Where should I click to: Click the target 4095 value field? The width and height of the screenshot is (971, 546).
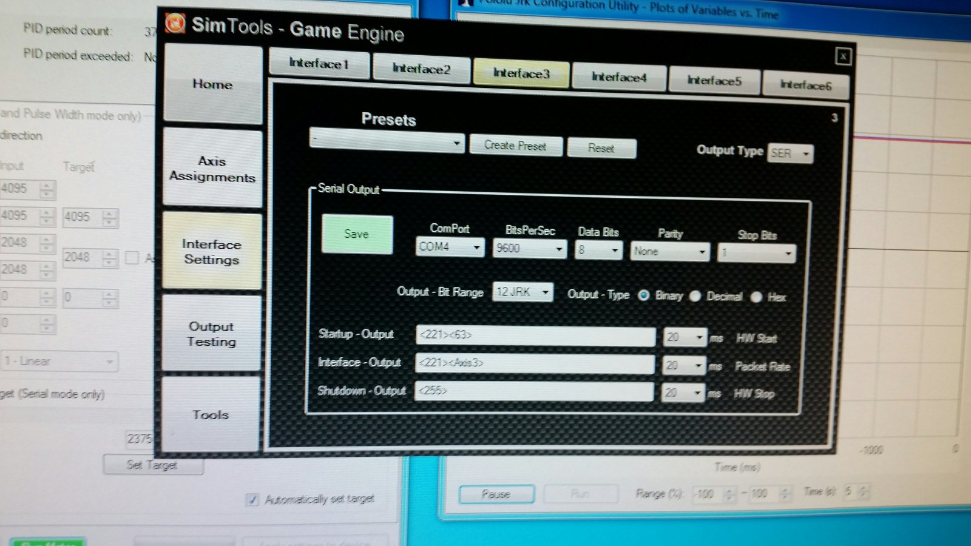pyautogui.click(x=83, y=217)
